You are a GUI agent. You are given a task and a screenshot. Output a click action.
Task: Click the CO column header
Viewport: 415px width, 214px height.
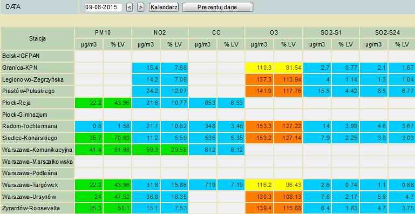tap(216, 32)
